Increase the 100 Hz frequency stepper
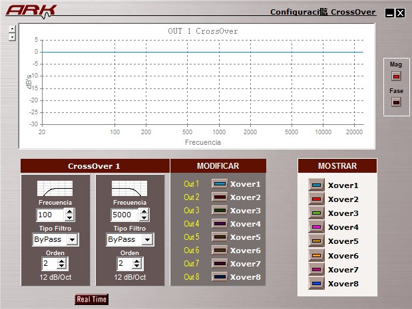412x309 pixels. pos(69,211)
